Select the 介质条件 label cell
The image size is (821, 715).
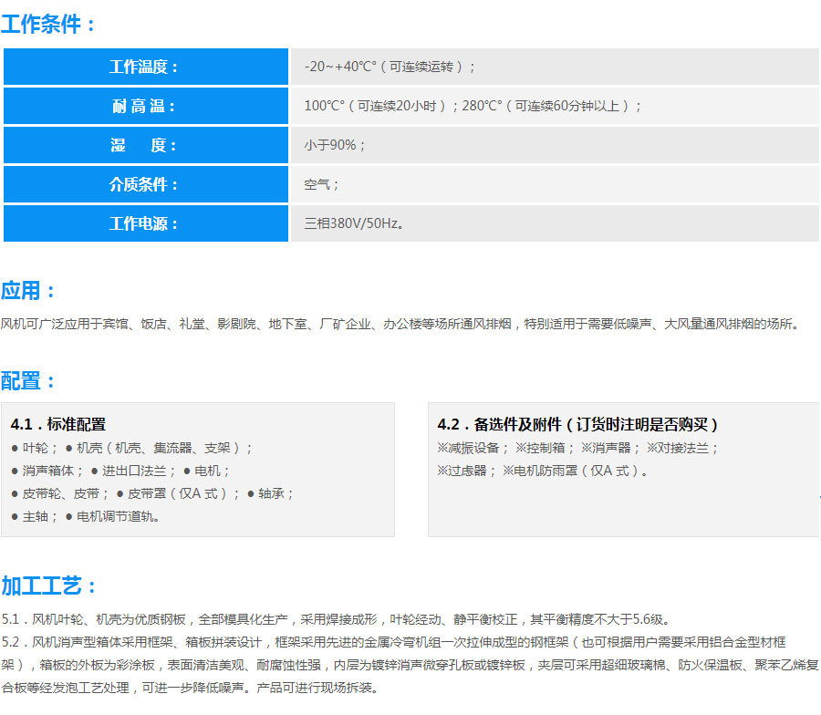(146, 184)
